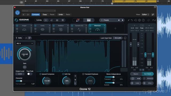Switch to the module chain view
The image size is (171, 96).
(89, 20)
